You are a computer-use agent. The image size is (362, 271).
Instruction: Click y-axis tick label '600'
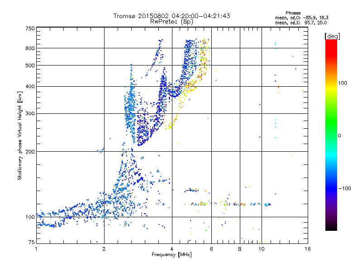point(30,48)
